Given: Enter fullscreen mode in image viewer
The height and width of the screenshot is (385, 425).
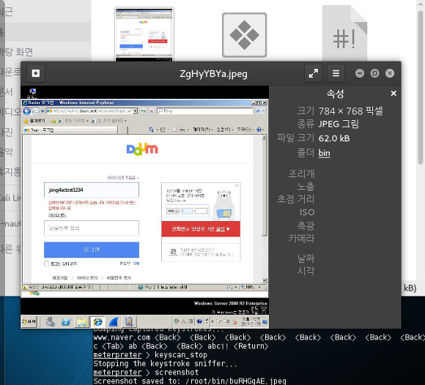Looking at the screenshot, I should 314,73.
